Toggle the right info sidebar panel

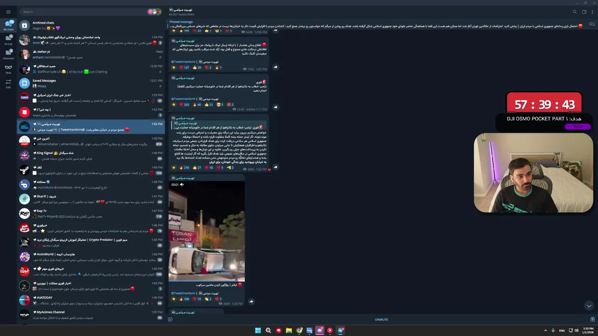point(584,12)
